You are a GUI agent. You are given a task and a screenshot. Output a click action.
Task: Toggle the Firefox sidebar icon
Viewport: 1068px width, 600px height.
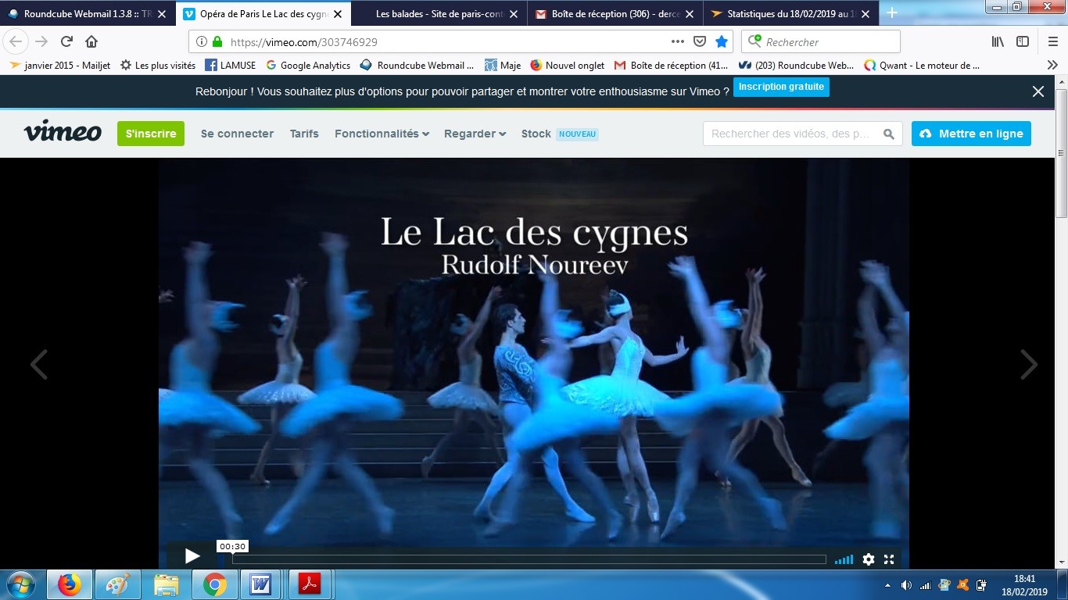coord(1023,41)
